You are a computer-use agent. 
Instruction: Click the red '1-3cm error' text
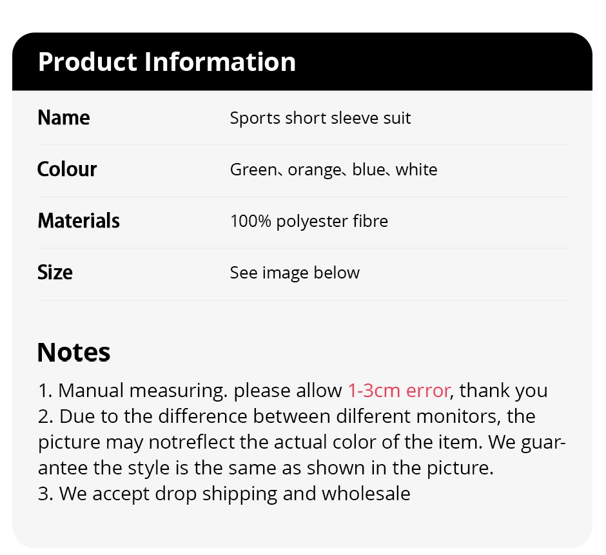tap(398, 391)
